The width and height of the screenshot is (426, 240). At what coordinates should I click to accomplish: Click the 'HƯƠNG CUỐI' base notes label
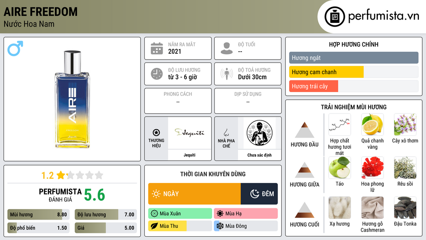click(x=305, y=225)
